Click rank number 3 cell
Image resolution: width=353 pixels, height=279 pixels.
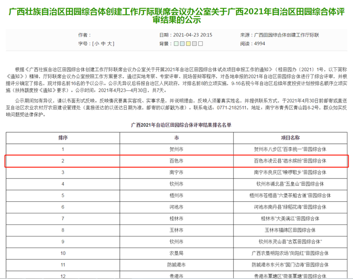63,173
